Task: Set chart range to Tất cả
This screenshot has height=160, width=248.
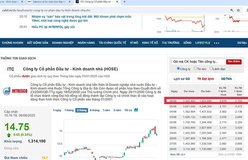Action: click(x=128, y=110)
